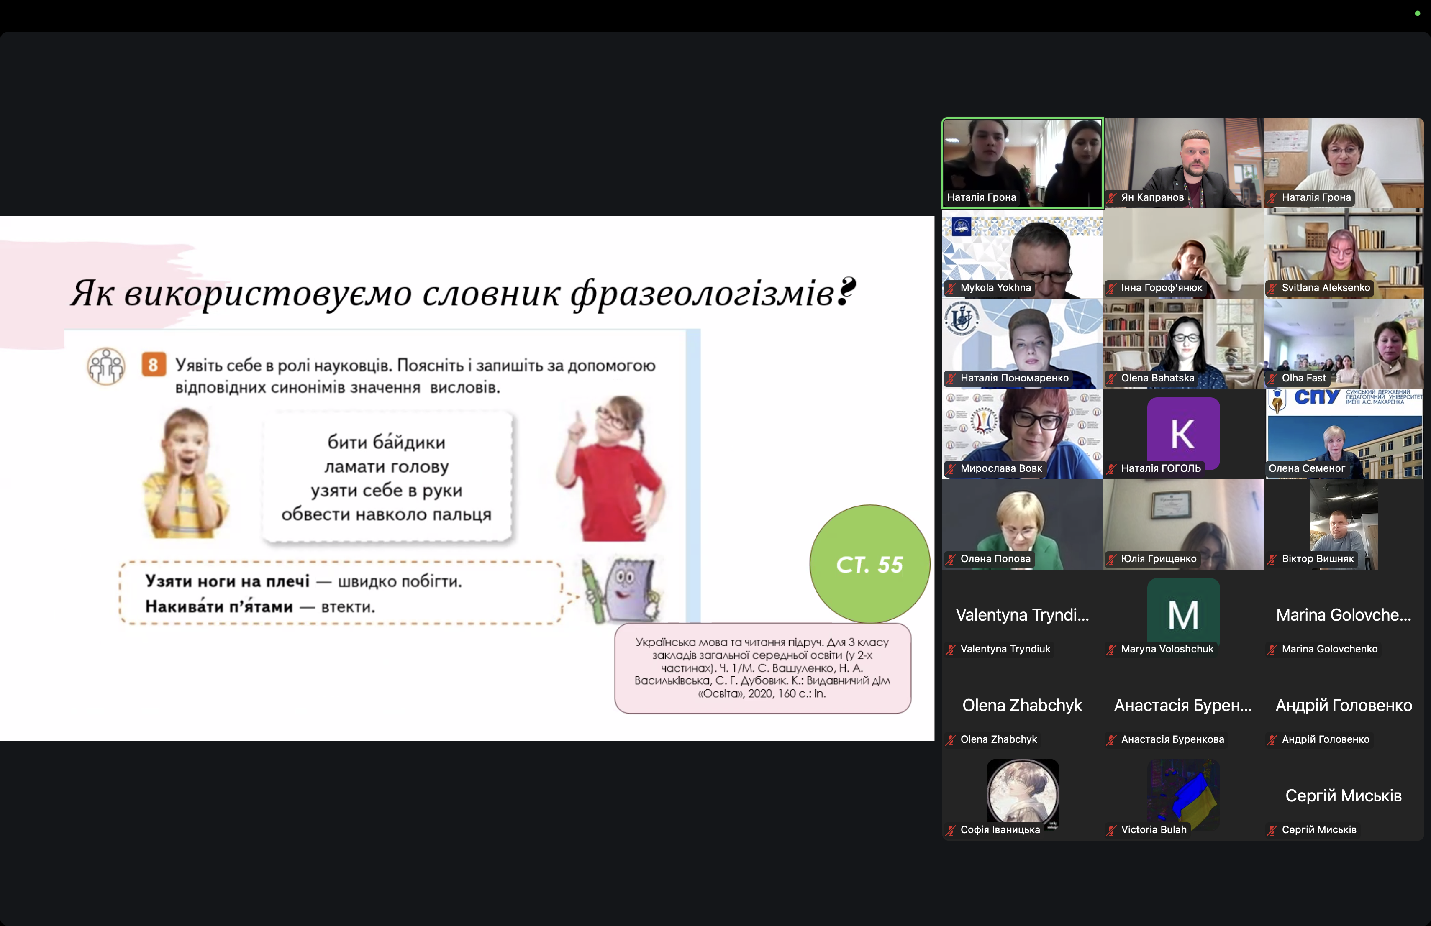Select the active speaker tile Наталія Грона
Viewport: 1431px width, 926px height.
tap(1022, 162)
